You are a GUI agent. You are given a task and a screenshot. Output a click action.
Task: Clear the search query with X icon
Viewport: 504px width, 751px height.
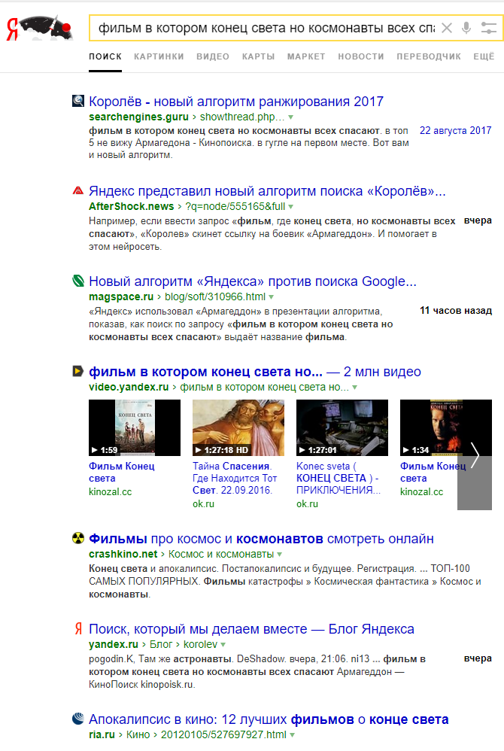click(x=447, y=28)
